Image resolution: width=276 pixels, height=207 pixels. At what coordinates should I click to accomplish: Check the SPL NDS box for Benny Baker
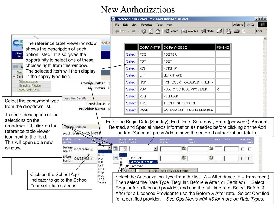[249, 149]
